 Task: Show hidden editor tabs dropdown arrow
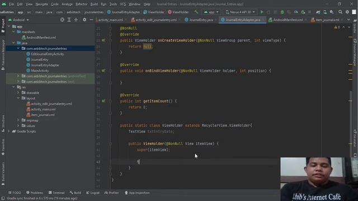coord(348,20)
